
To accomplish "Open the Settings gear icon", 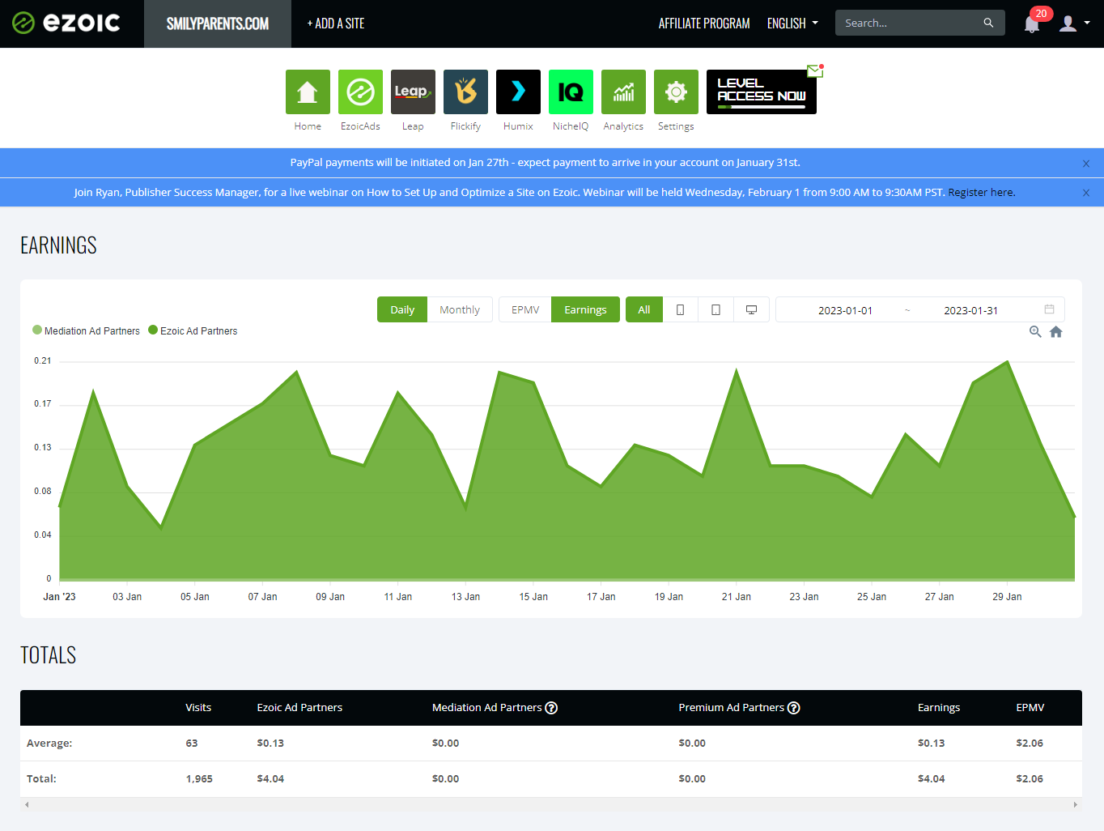I will tap(676, 92).
